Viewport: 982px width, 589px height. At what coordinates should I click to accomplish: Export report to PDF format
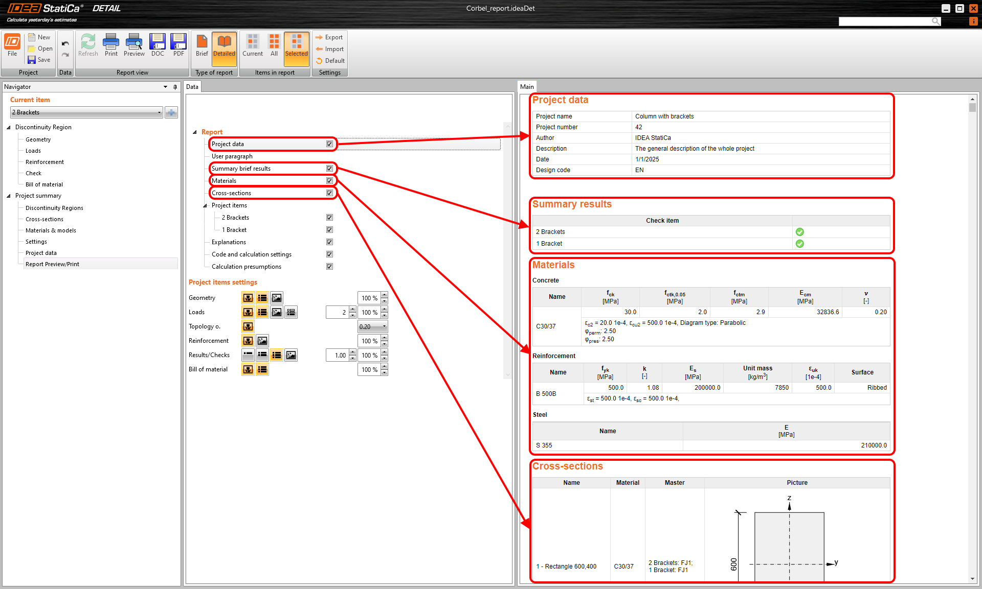178,45
